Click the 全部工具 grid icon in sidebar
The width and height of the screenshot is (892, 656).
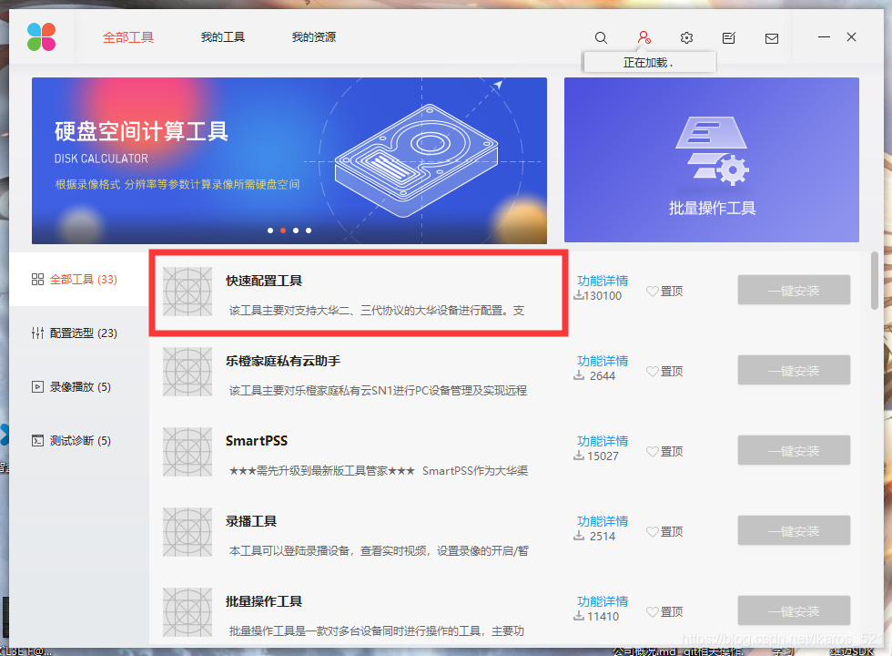click(37, 279)
